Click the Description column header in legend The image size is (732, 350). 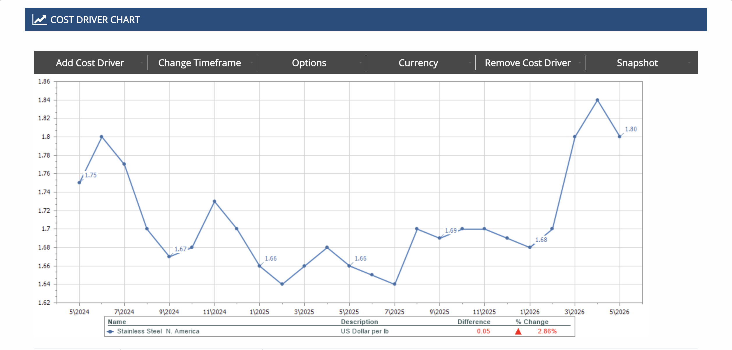(x=359, y=322)
